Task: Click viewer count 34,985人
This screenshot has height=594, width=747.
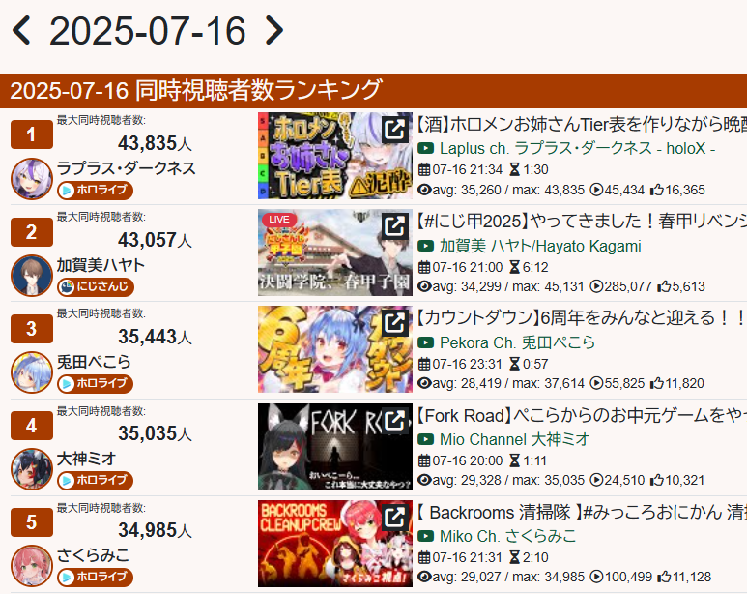Action: coord(155,530)
